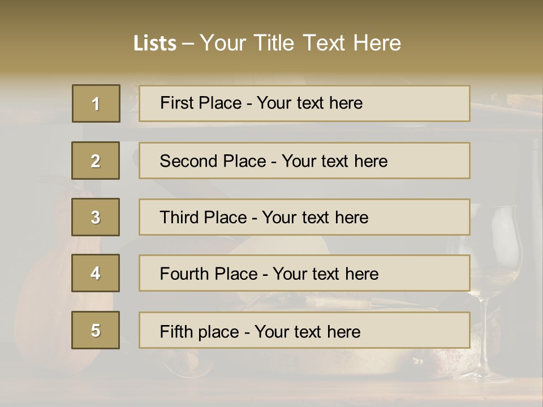
Task: Click 'Your text here' in Fifth place bar
Action: [x=307, y=331]
